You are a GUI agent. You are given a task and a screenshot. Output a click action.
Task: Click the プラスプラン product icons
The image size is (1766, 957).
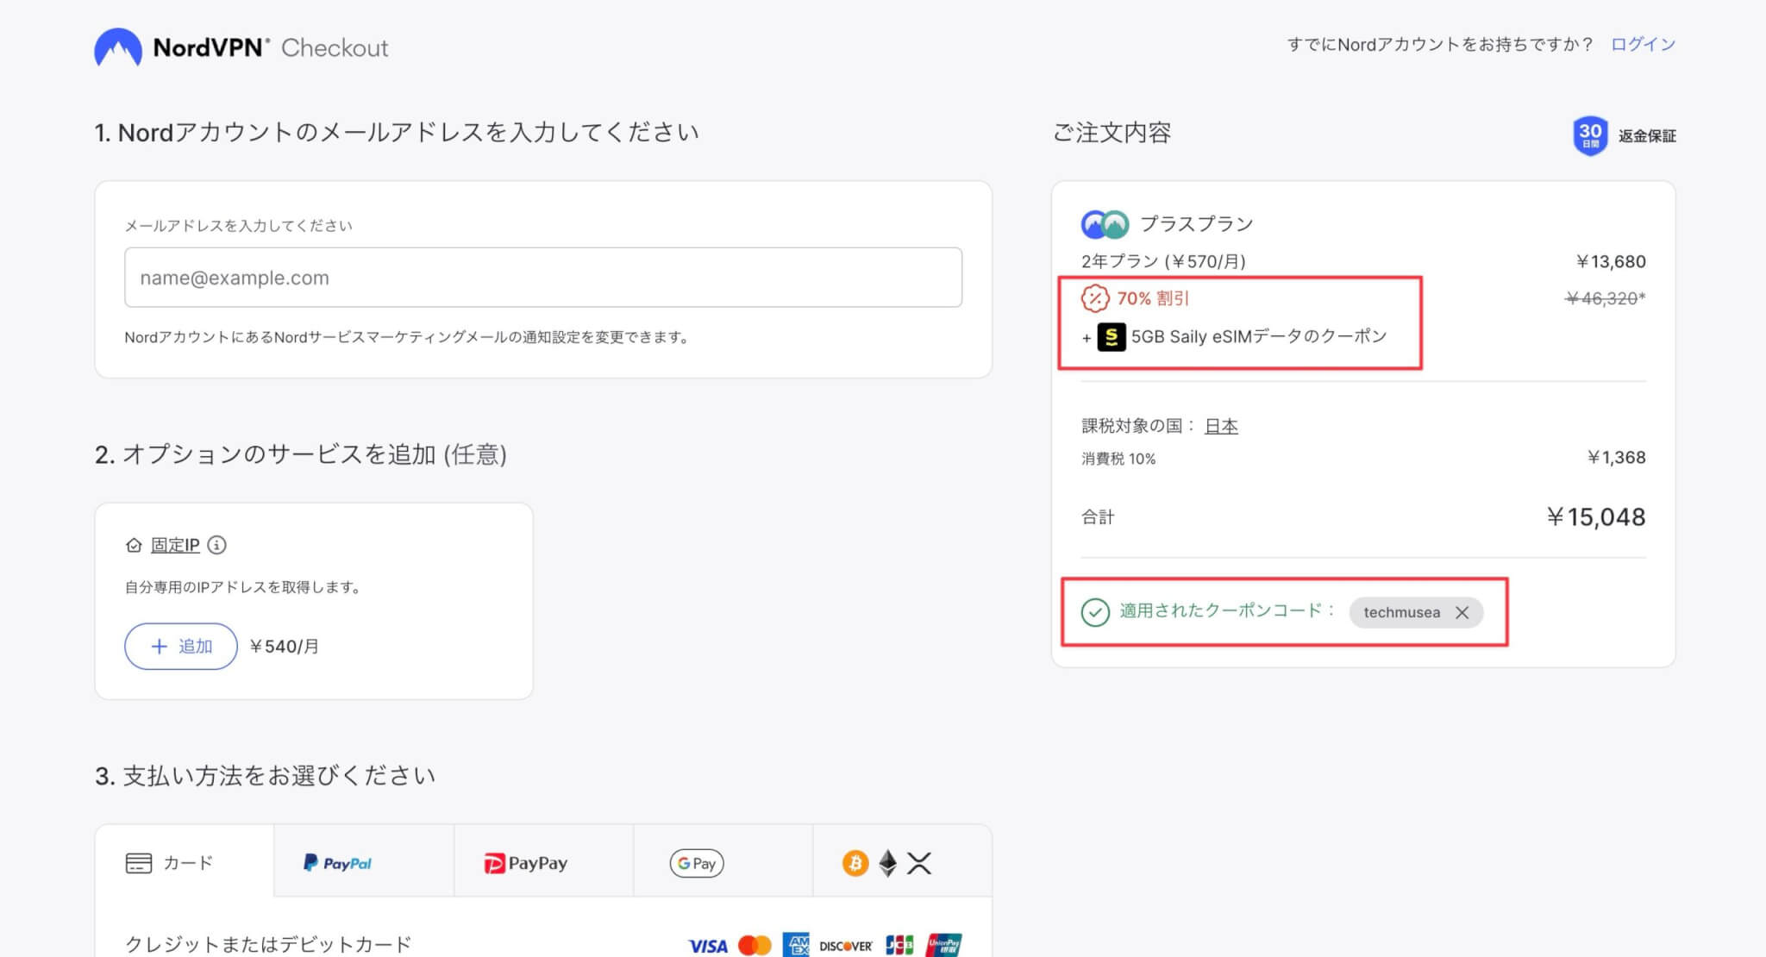[1105, 224]
